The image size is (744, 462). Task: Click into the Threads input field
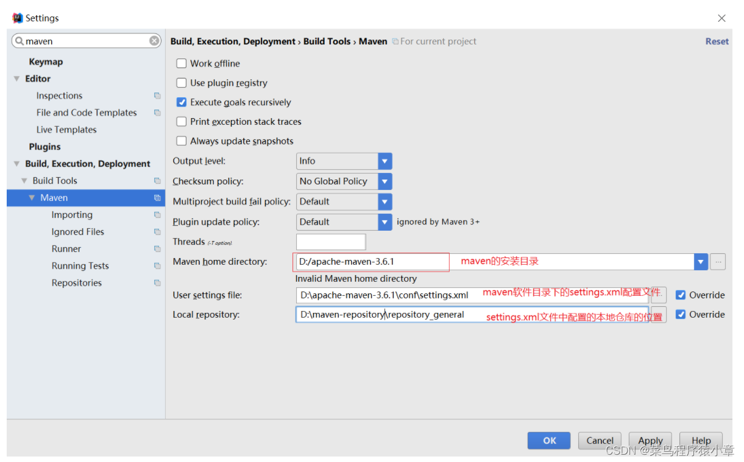click(331, 242)
